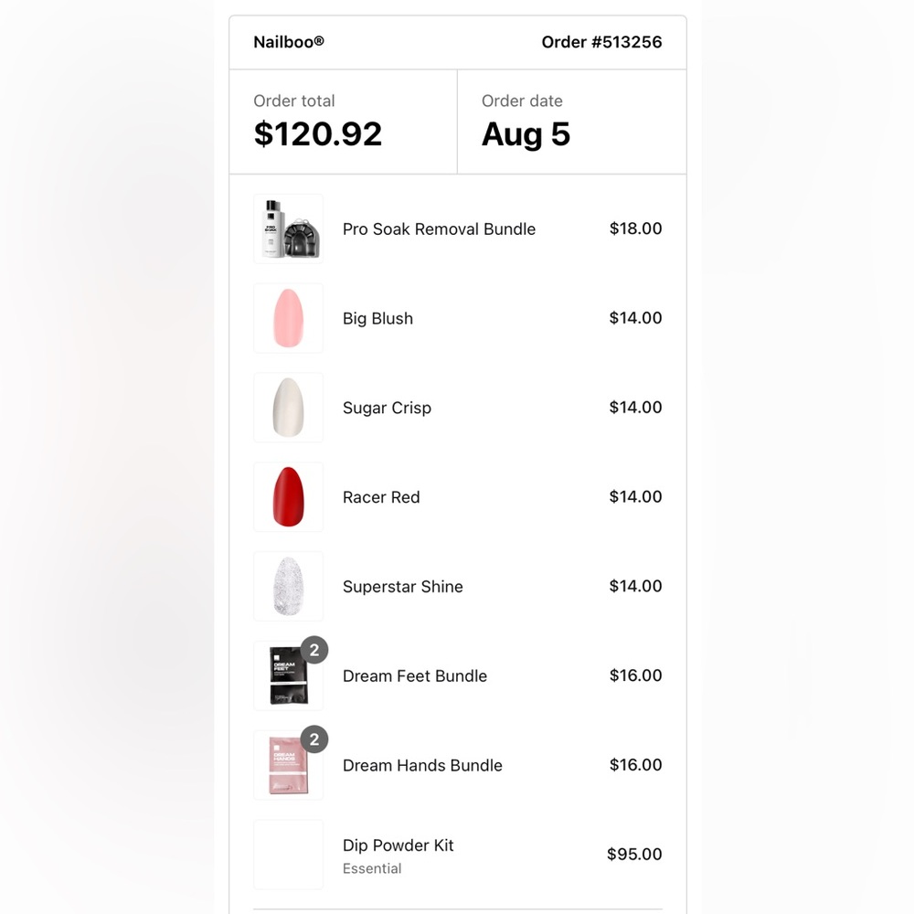The image size is (914, 914).
Task: Open the Sugar Crisp item name
Action: click(387, 409)
